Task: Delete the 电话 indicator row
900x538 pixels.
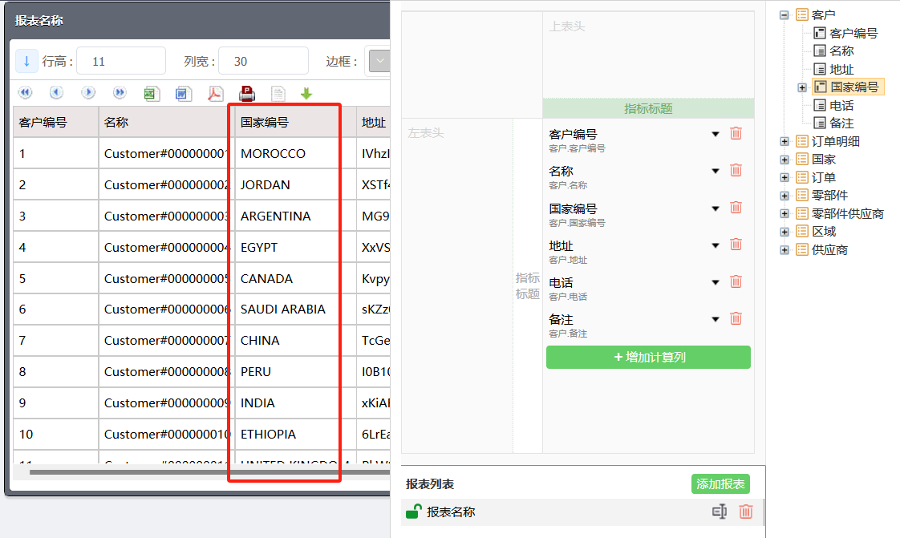Action: (736, 281)
